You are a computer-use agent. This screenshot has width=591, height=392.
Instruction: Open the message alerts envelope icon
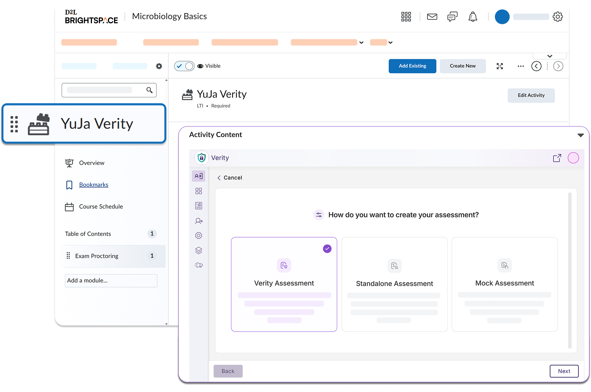pyautogui.click(x=432, y=17)
